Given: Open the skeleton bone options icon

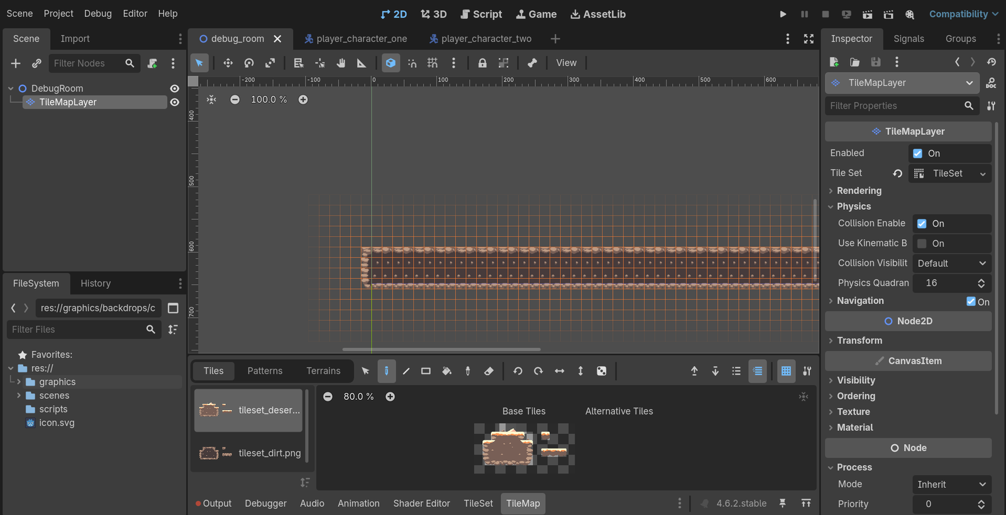Looking at the screenshot, I should coord(533,63).
